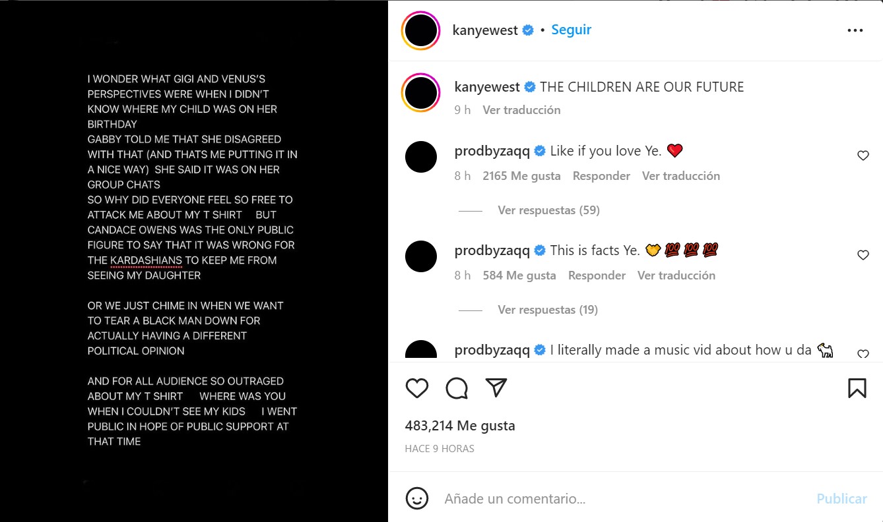
Task: Like the 'This is facts Ye' comment
Action: point(863,255)
